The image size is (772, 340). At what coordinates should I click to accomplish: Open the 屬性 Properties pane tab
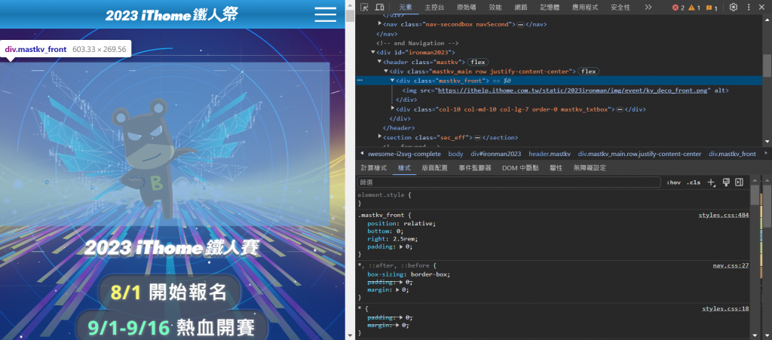556,168
